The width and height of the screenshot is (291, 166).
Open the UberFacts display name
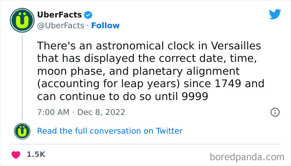tap(59, 15)
